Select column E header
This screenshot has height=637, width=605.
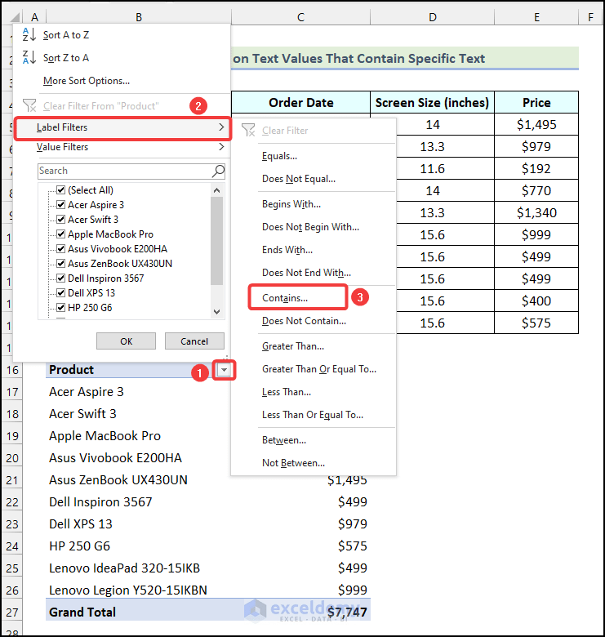pyautogui.click(x=536, y=17)
